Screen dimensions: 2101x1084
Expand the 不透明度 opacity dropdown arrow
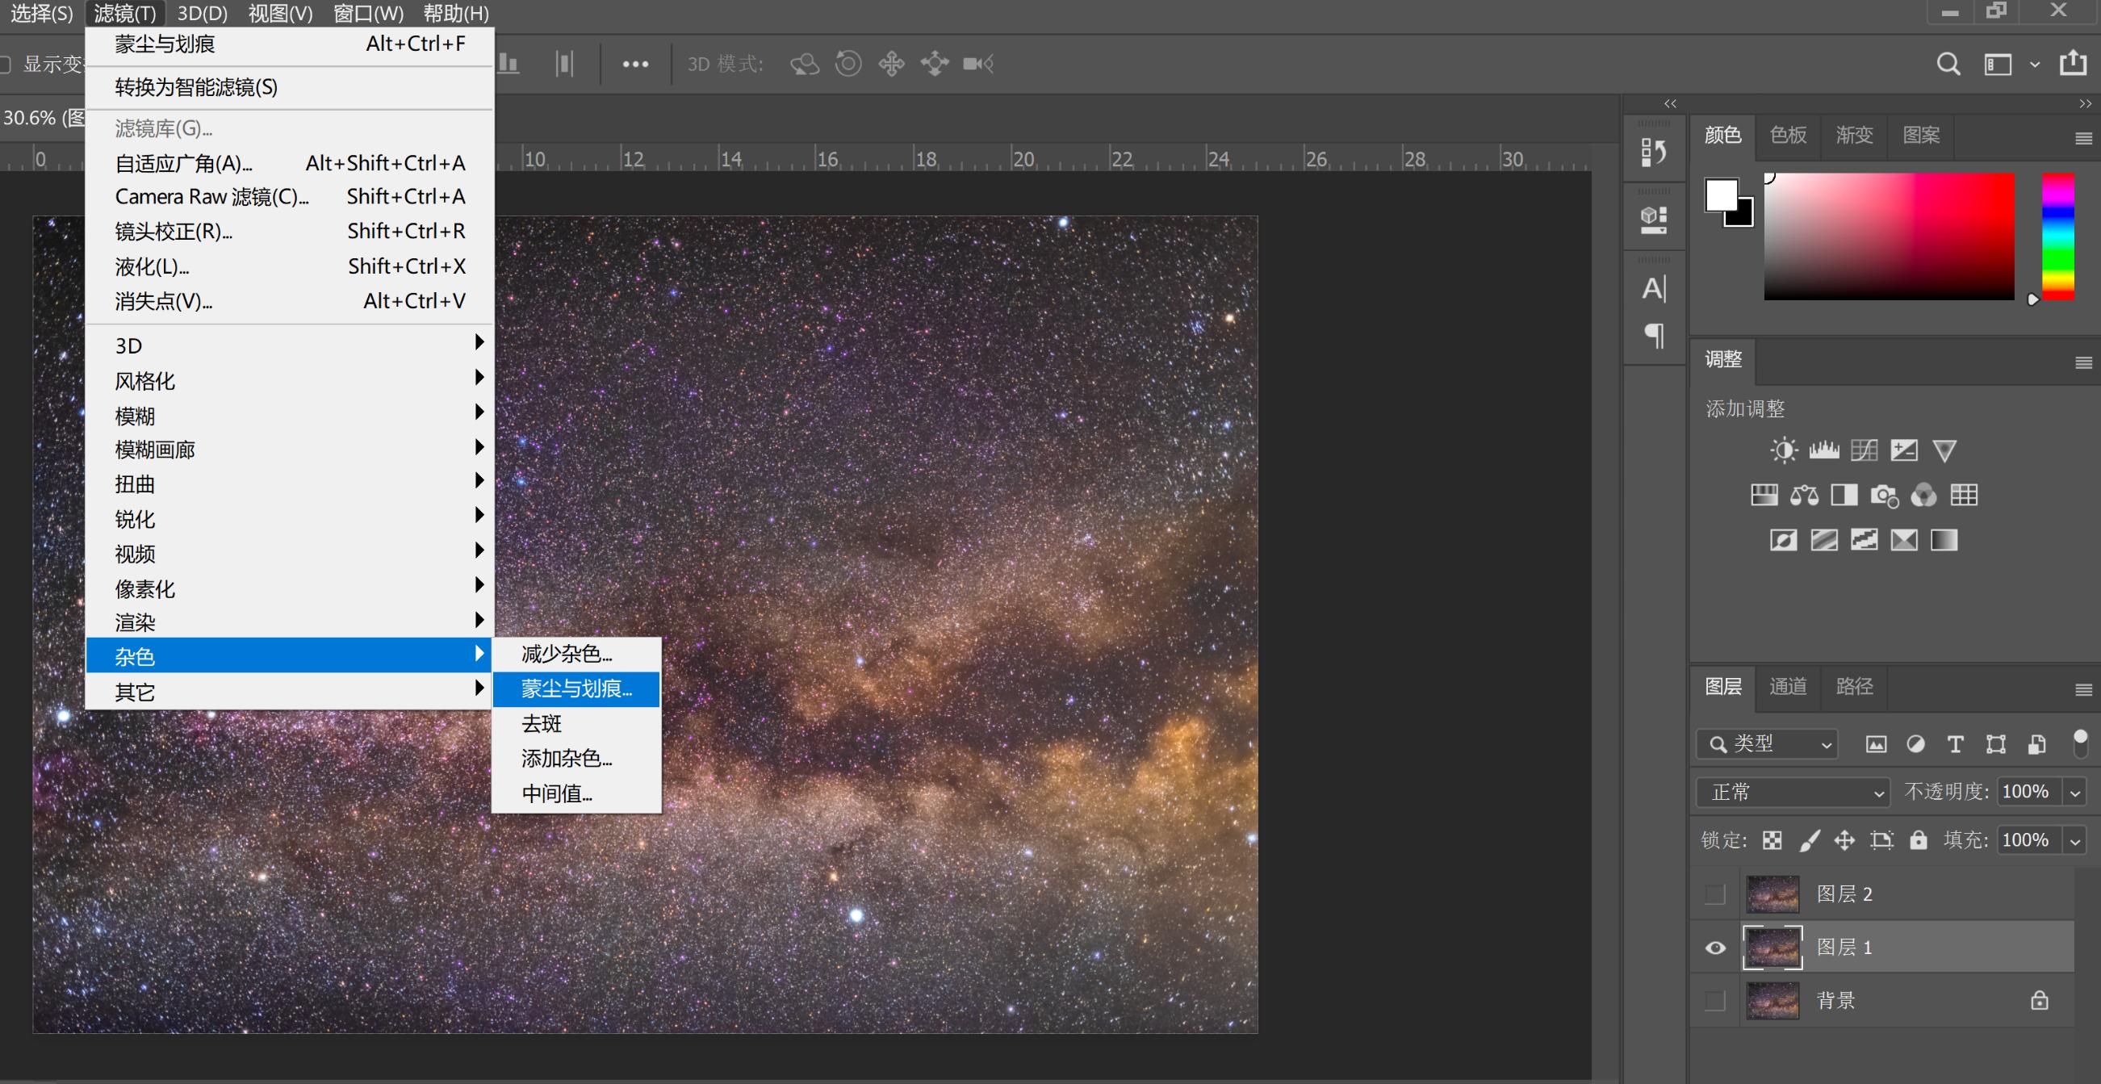(x=2075, y=792)
